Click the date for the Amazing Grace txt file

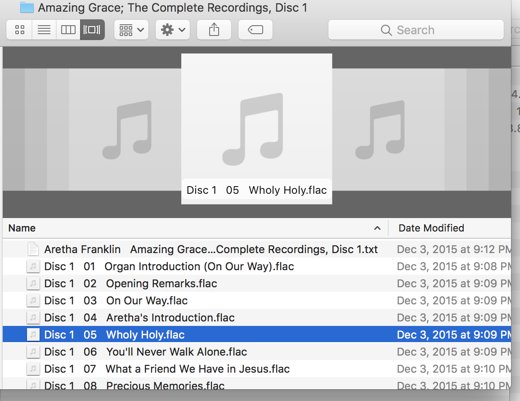[x=454, y=249]
